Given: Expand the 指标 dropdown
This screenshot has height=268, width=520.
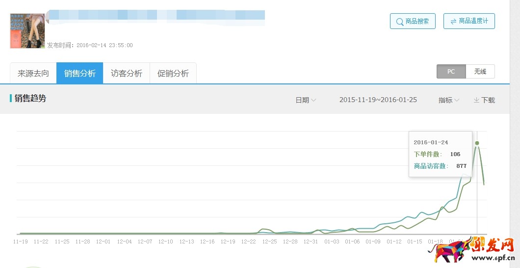Looking at the screenshot, I should (448, 100).
